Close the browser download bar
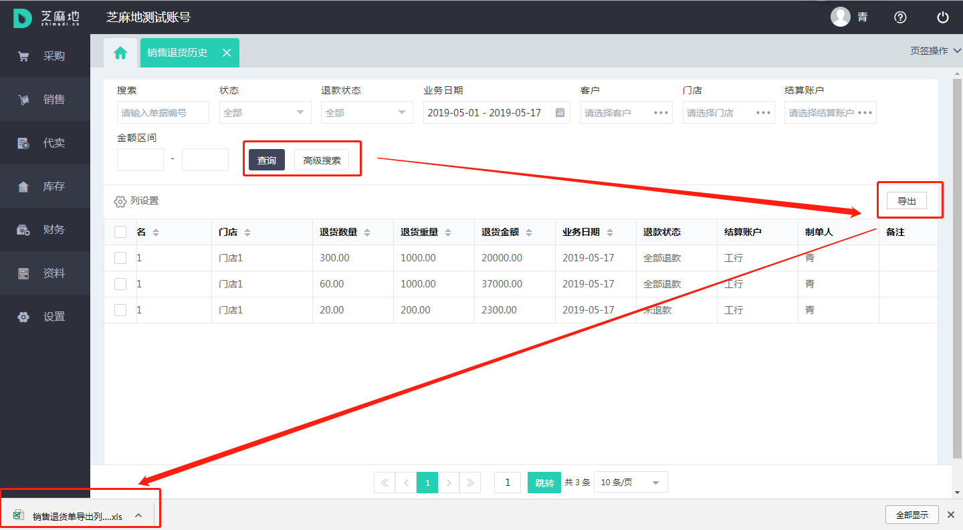 [951, 515]
